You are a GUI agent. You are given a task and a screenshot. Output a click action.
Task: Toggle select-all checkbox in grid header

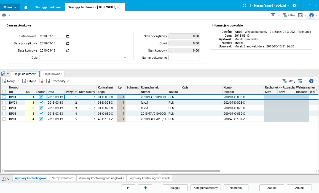[4, 92]
